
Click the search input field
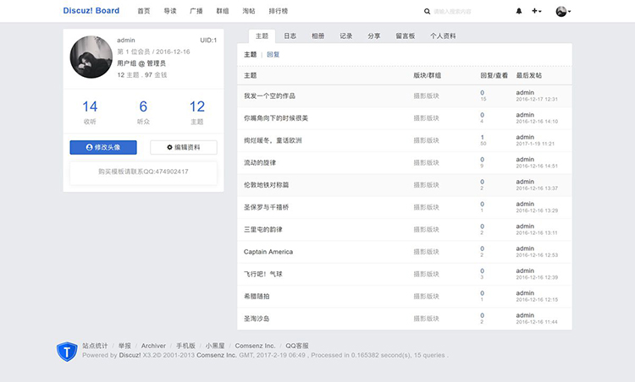(466, 11)
